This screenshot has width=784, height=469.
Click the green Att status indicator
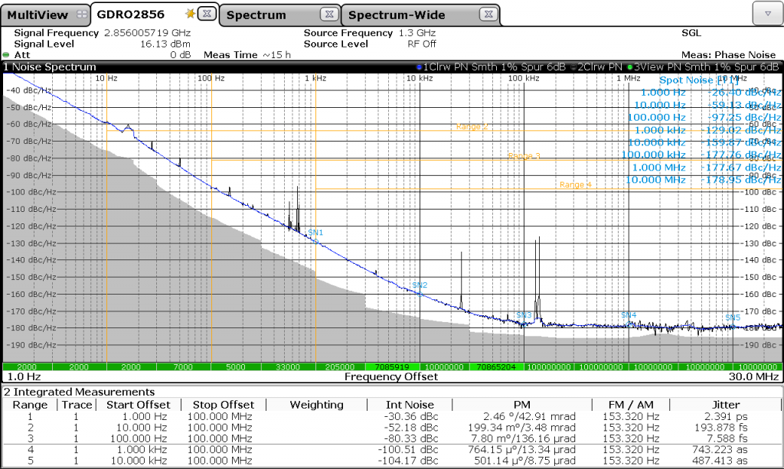point(6,55)
